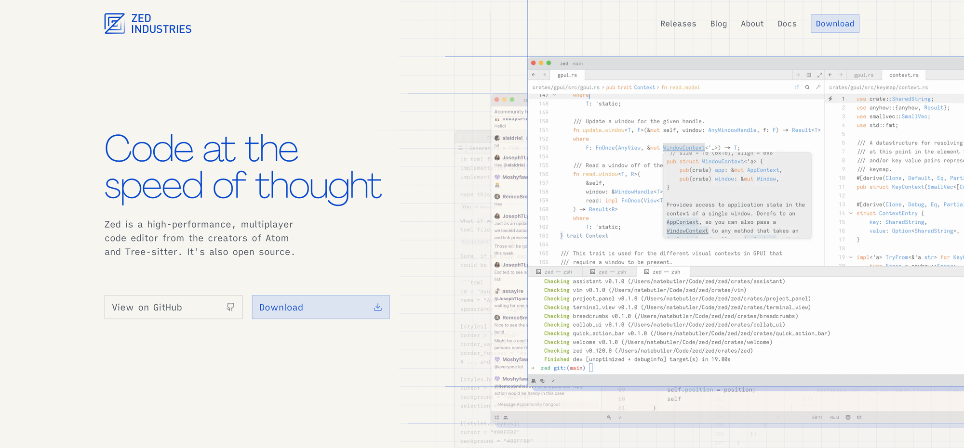Go back in gpui.rs pane history
The height and width of the screenshot is (448, 964).
click(x=534, y=75)
